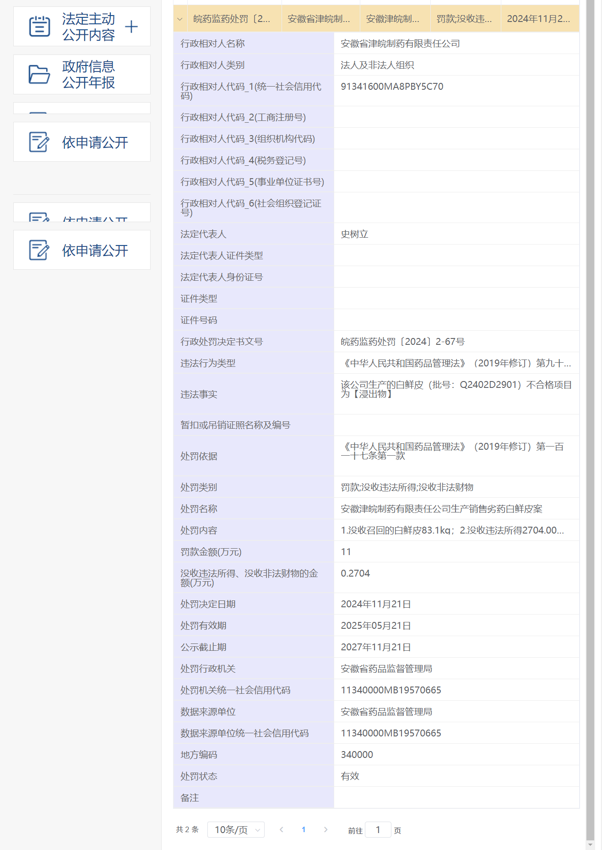Viewport: 602px width, 850px height.
Task: Click the 法定主动公开内容 clipboard icon
Action: coord(39,27)
